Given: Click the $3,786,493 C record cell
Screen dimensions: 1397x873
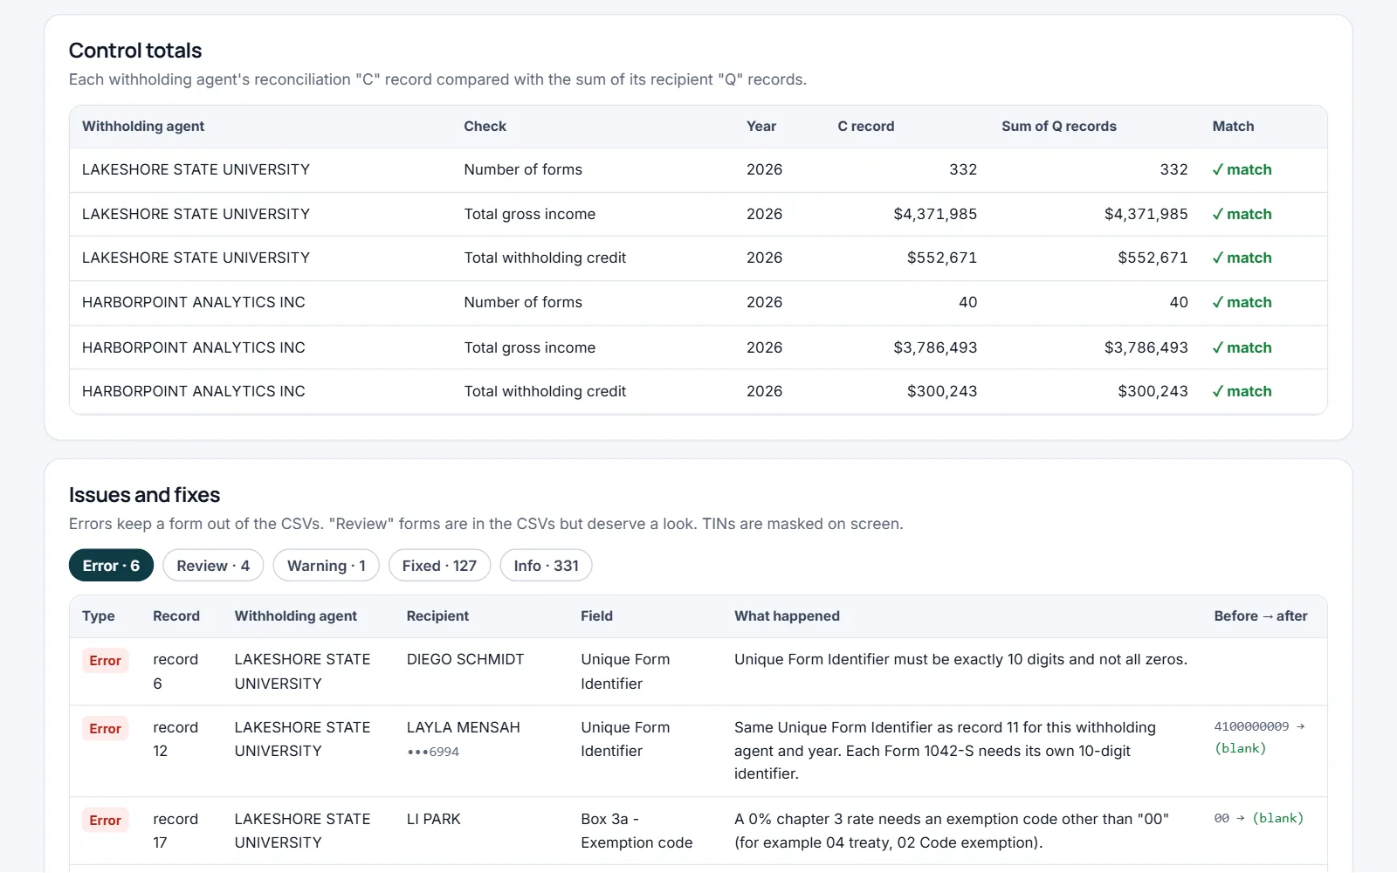Looking at the screenshot, I should pyautogui.click(x=935, y=347).
